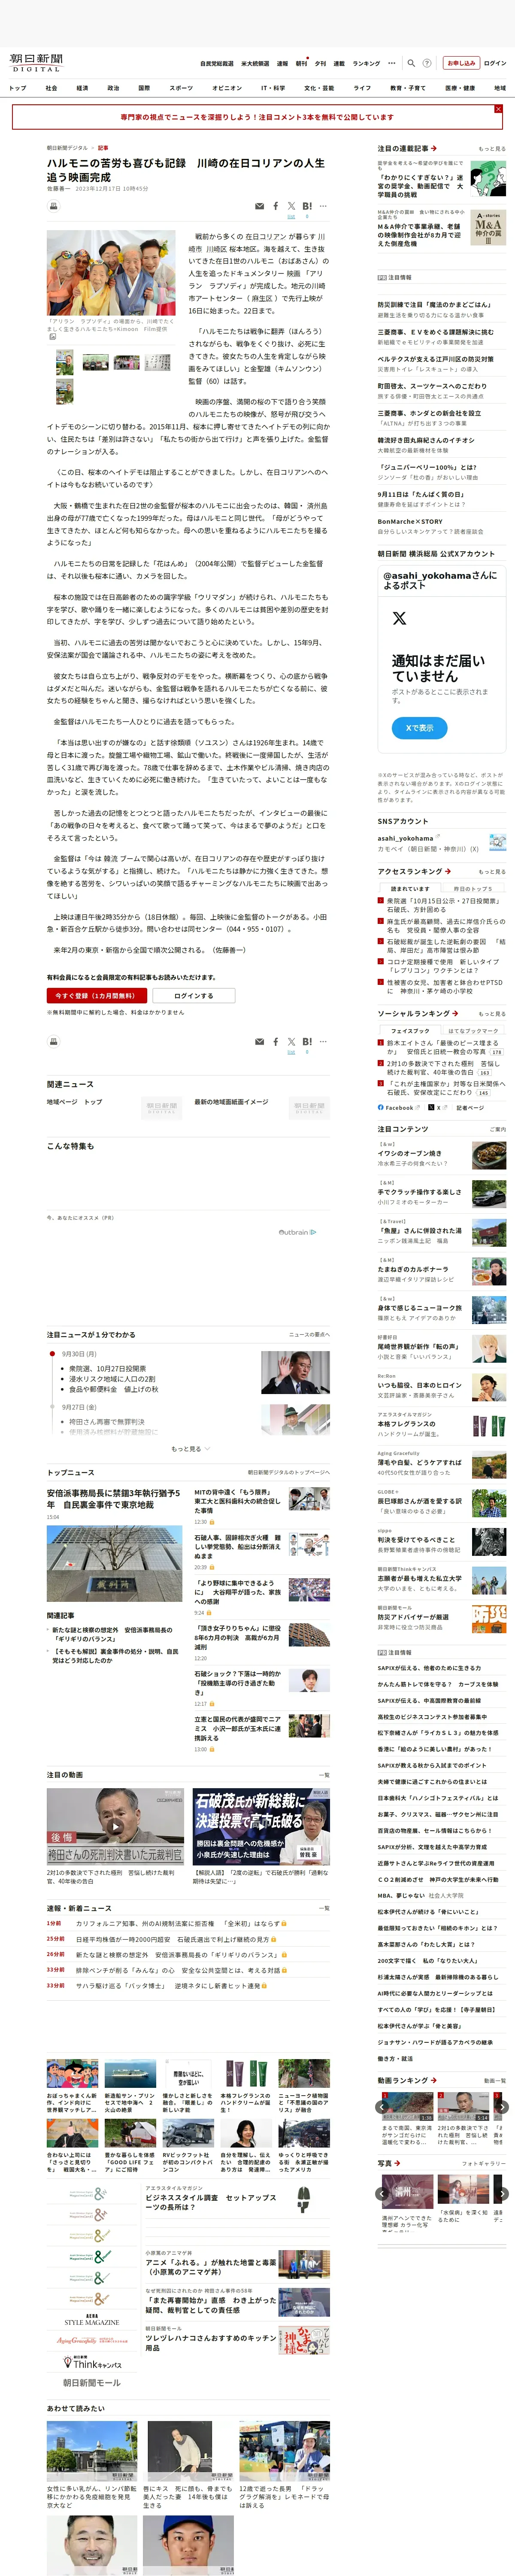Bookmark with Hatena B! icon at top
515x2576 pixels.
(x=307, y=206)
